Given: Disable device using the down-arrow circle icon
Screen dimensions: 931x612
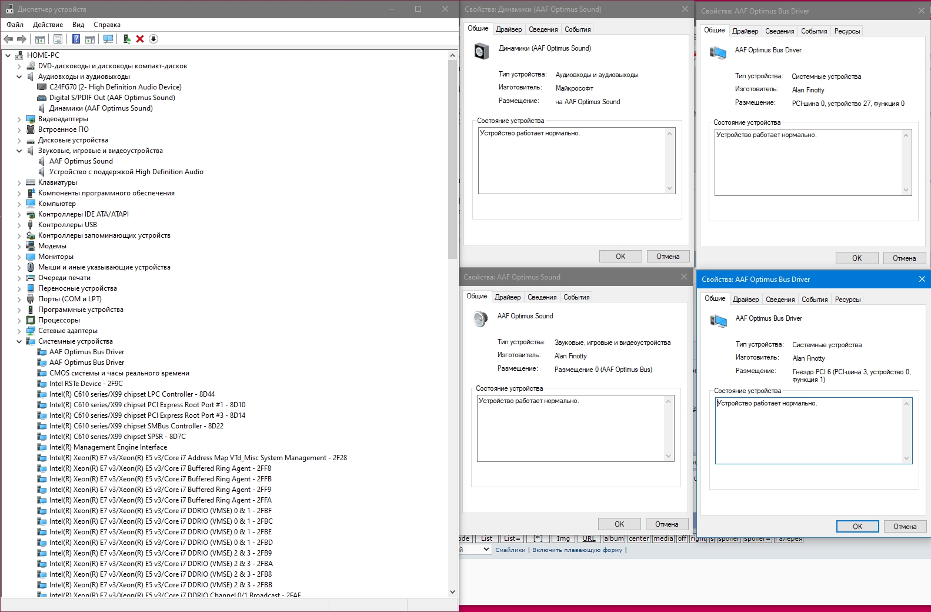Looking at the screenshot, I should point(154,39).
